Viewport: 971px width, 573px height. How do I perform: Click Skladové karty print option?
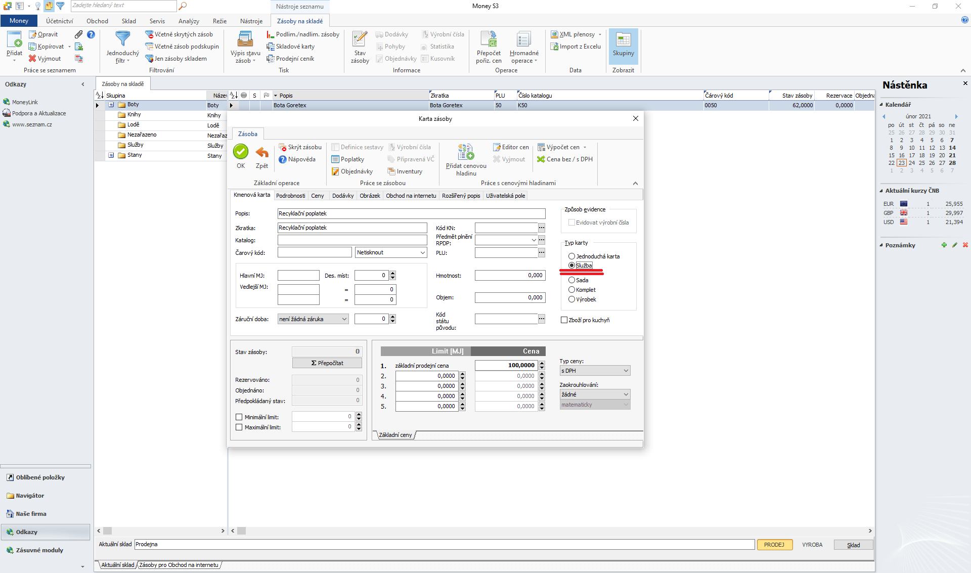(291, 47)
